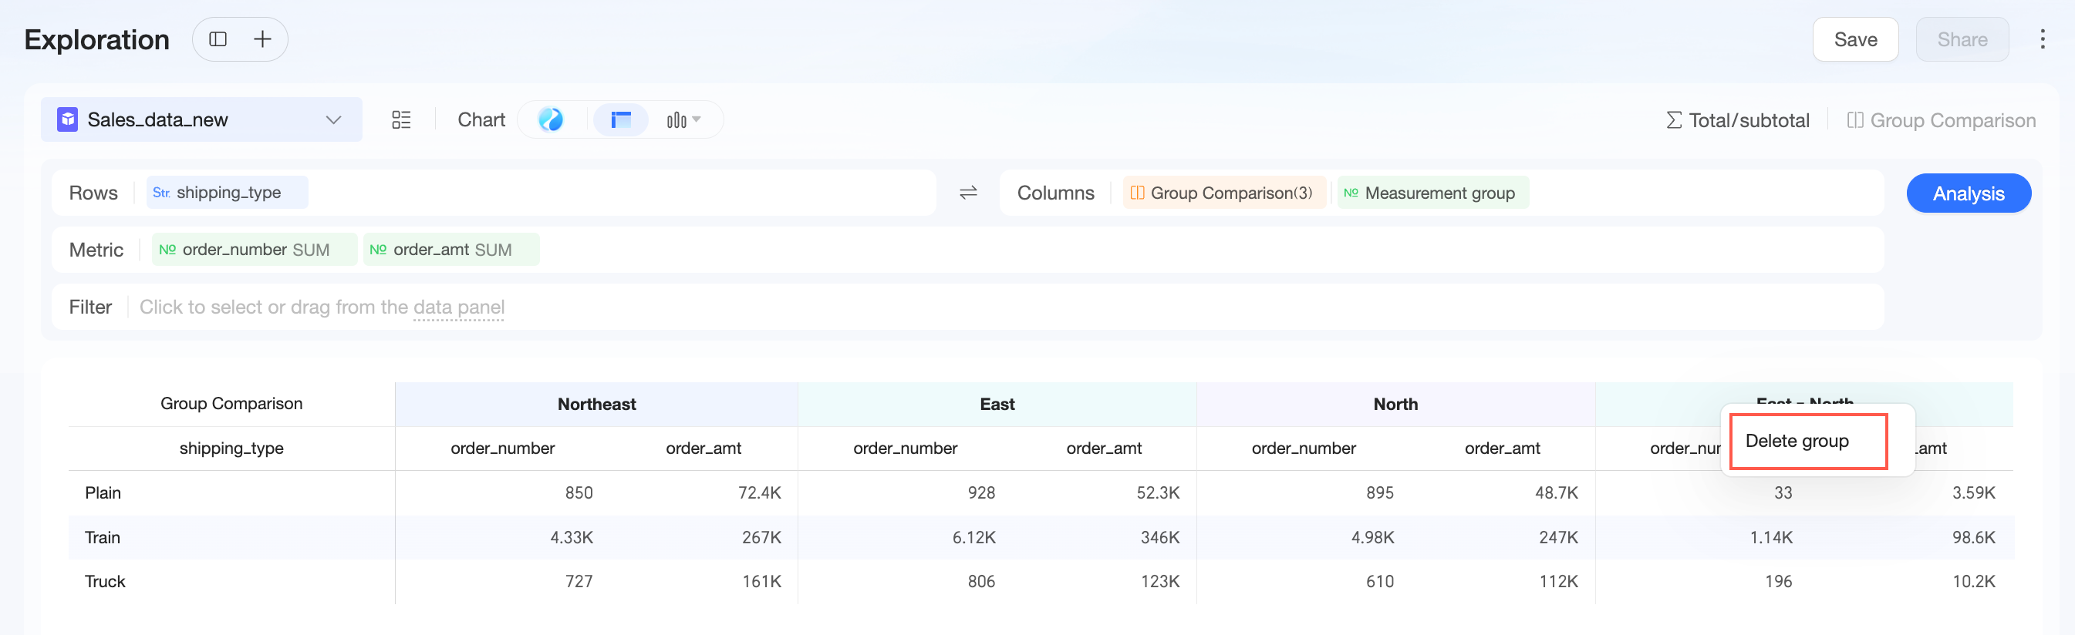Click the 161K value cell
The image size is (2075, 635).
pos(761,581)
